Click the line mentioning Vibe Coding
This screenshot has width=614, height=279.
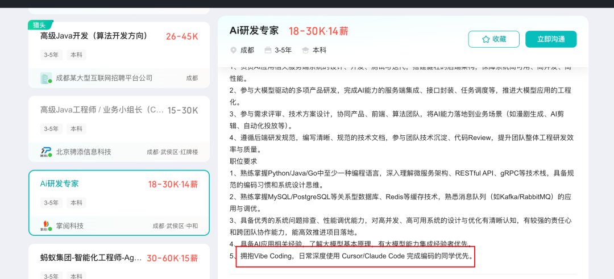point(352,256)
